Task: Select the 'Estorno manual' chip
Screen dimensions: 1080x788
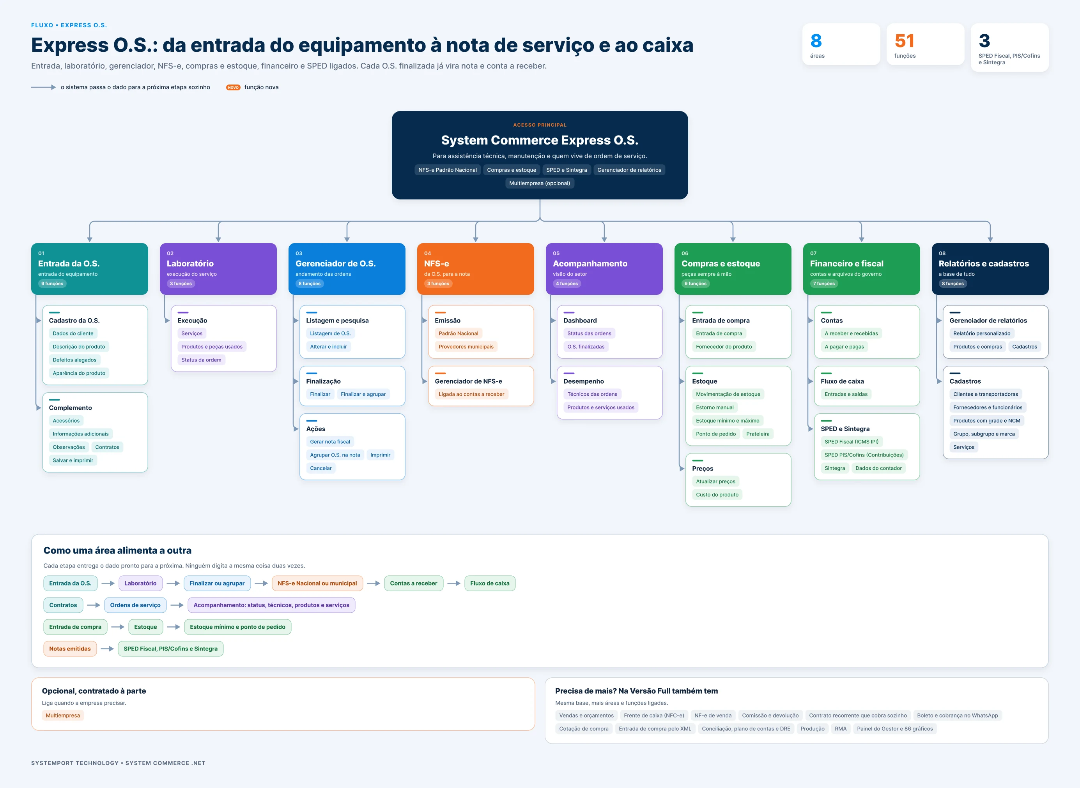Action: click(715, 407)
